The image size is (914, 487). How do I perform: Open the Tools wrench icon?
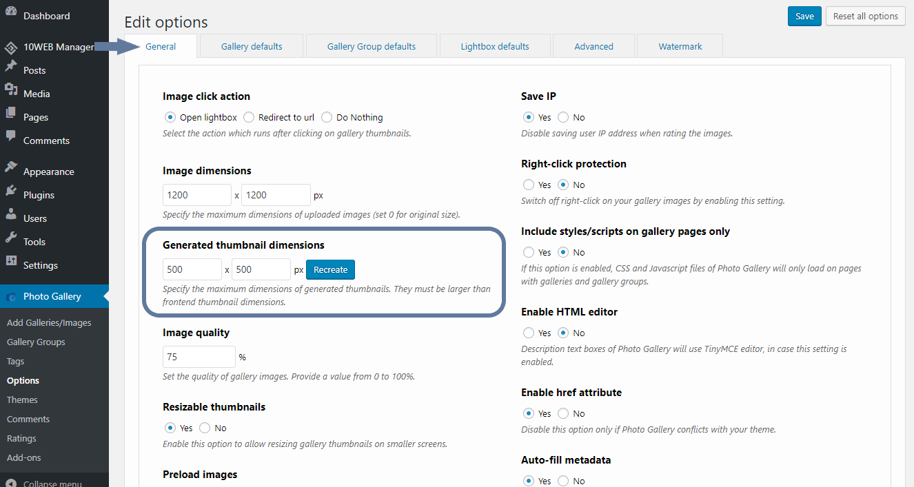pos(11,239)
